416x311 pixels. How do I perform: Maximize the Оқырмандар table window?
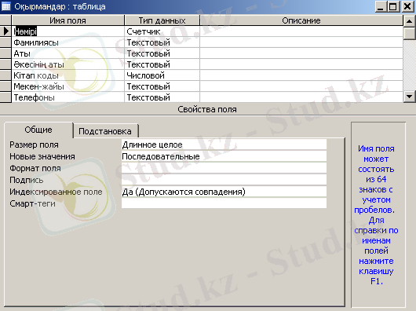[393, 6]
